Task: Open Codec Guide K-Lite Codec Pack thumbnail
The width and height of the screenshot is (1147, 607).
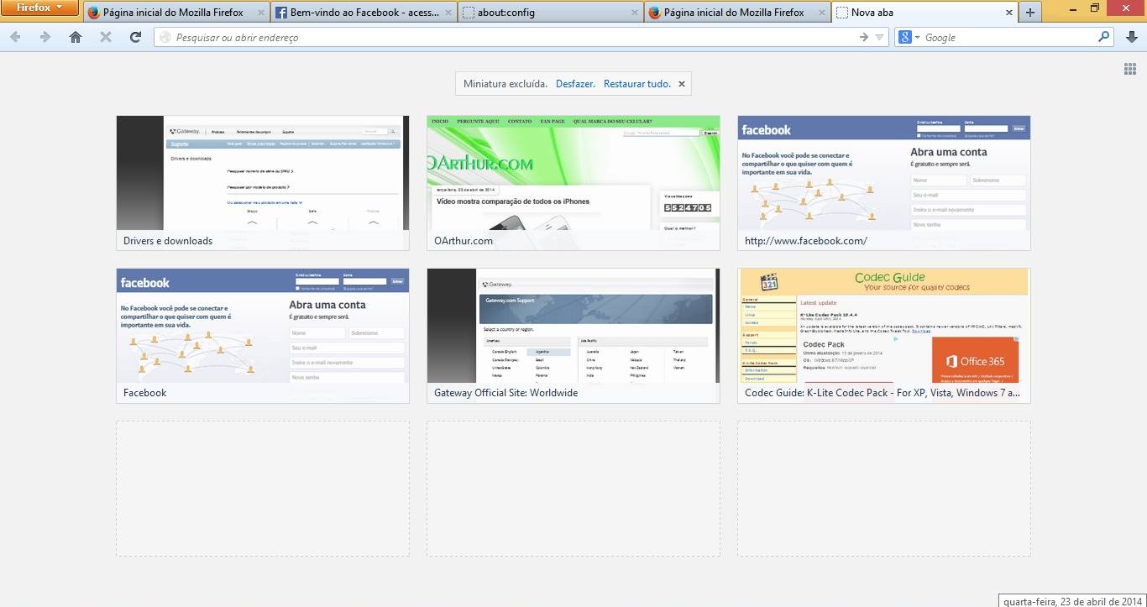Action: 884,336
